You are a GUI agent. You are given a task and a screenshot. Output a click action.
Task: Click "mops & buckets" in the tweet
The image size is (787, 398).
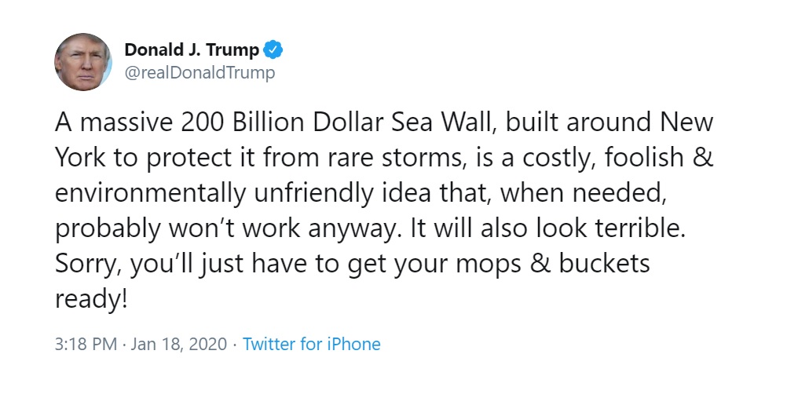coord(553,264)
